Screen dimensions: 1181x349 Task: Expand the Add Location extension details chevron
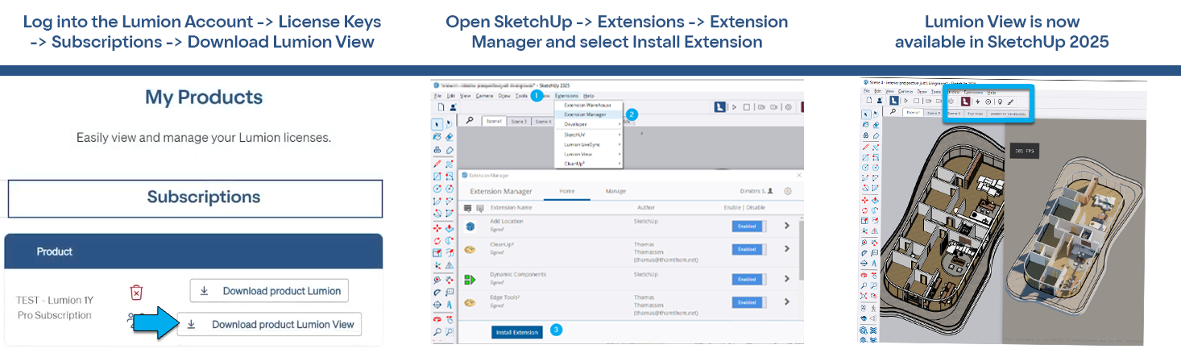[787, 226]
